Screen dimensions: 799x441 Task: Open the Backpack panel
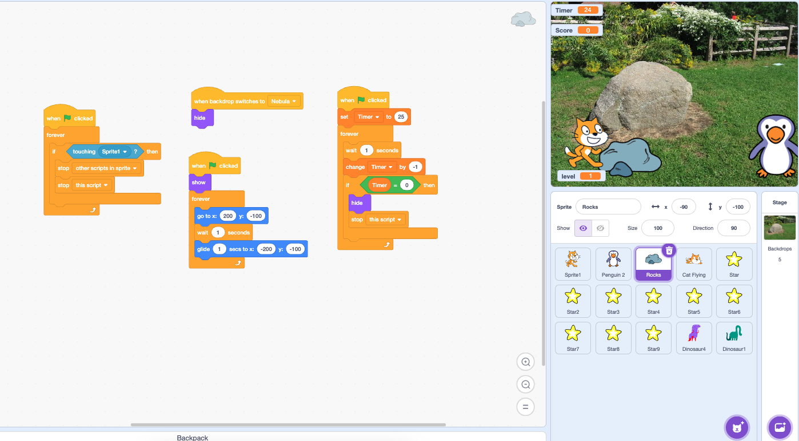click(x=193, y=437)
